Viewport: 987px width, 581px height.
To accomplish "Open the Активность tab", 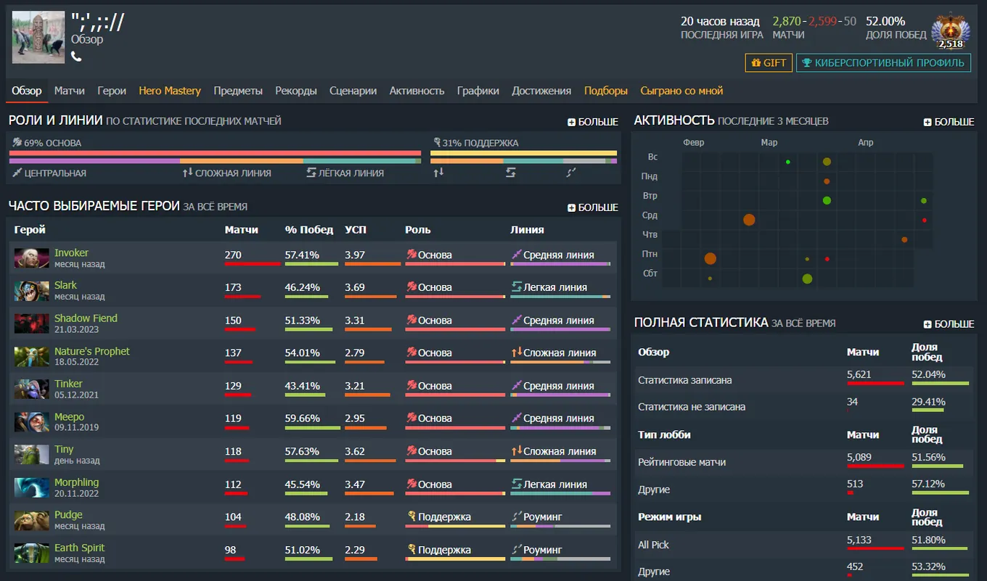I will pyautogui.click(x=417, y=91).
